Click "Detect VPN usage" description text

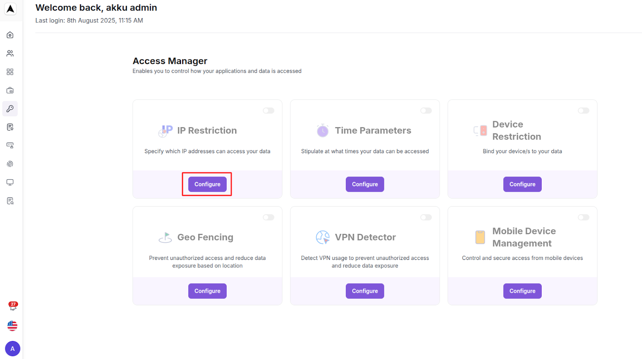pyautogui.click(x=365, y=262)
